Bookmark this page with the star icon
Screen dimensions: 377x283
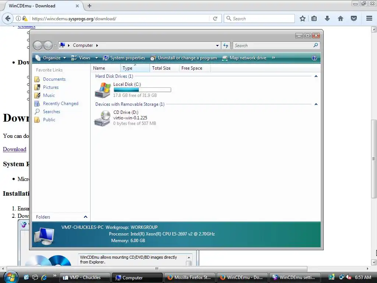303,18
